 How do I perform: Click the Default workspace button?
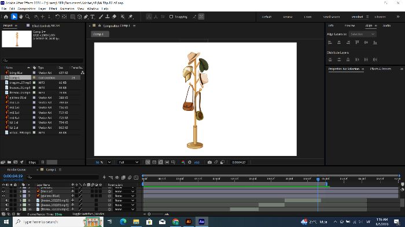point(267,17)
